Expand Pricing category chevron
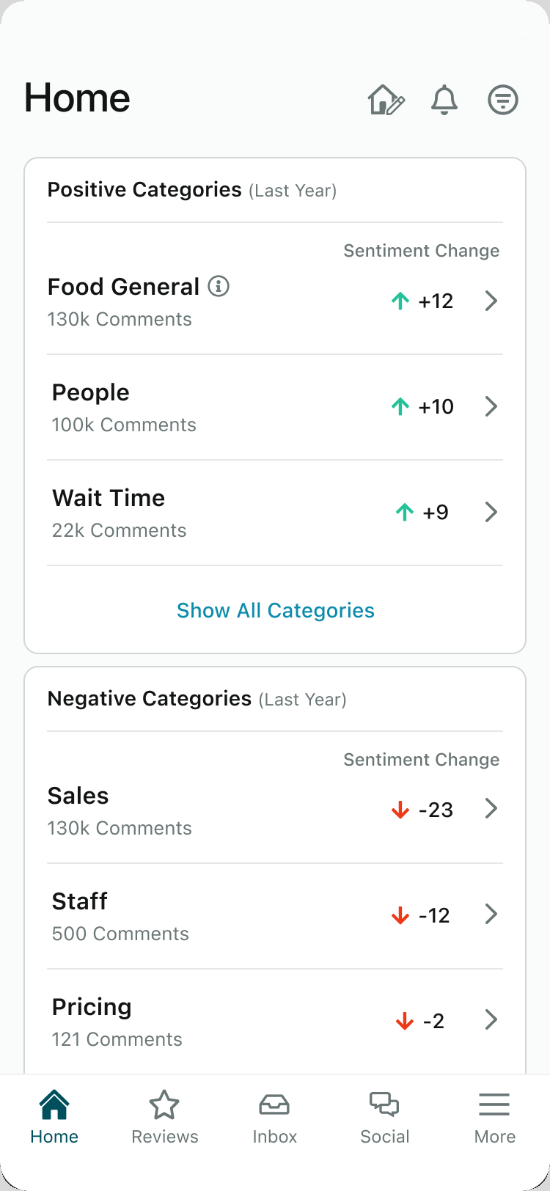 [491, 1019]
